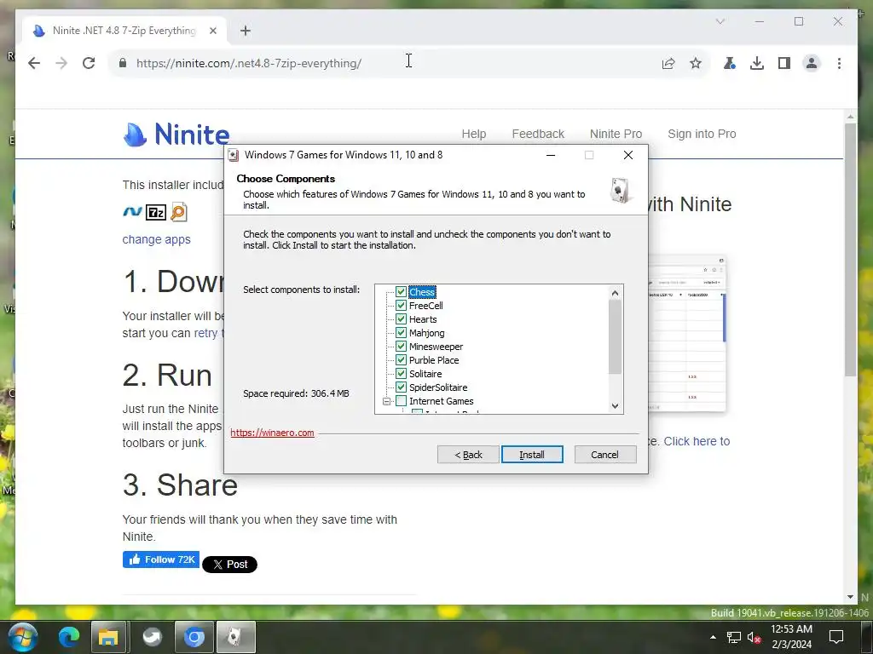Open the winaero.com link
The width and height of the screenshot is (873, 654).
272,433
